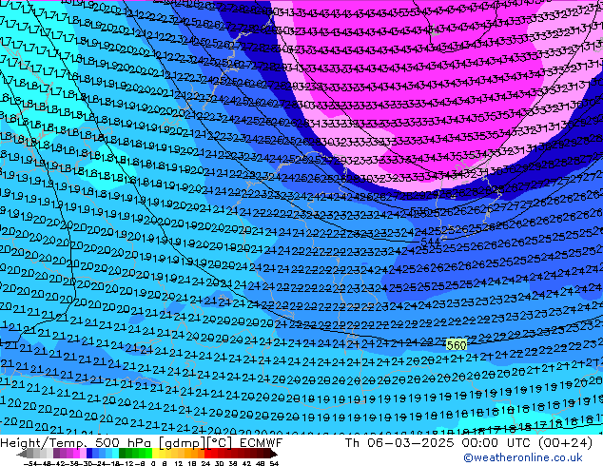
Task: Click the date text Th 06-03-2025
Action: click(399, 443)
